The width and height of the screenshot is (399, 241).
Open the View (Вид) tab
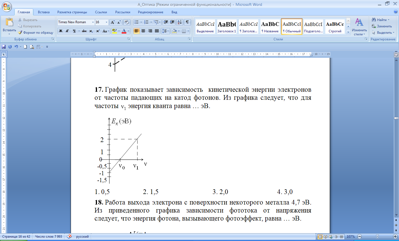click(174, 12)
